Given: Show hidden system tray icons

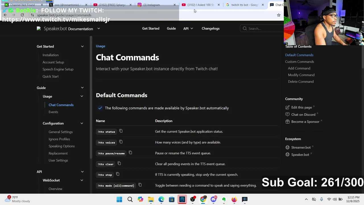Looking at the screenshot, I should 306,199.
